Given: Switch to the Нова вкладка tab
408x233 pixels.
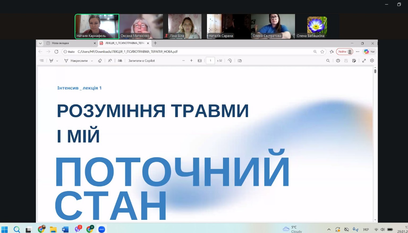Looking at the screenshot, I should (x=69, y=43).
